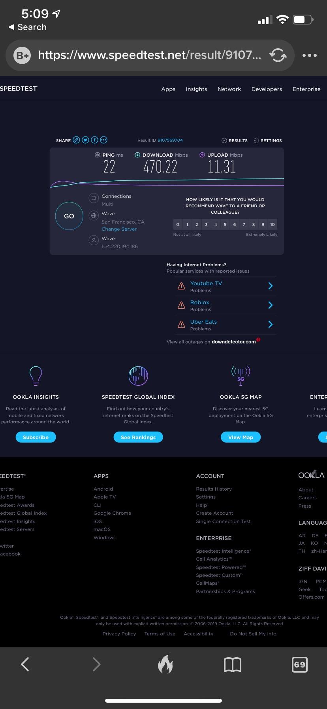Image resolution: width=327 pixels, height=709 pixels.
Task: Select rating 10 on recommend scale
Action: [x=272, y=224]
